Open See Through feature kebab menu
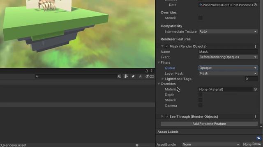The height and width of the screenshot is (147, 263). [x=256, y=117]
